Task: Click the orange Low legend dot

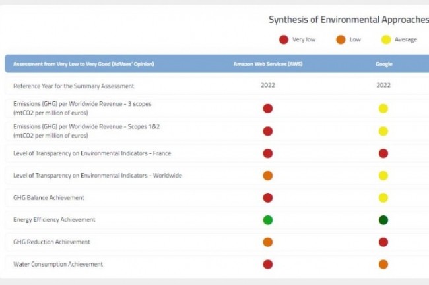Action: [341, 39]
